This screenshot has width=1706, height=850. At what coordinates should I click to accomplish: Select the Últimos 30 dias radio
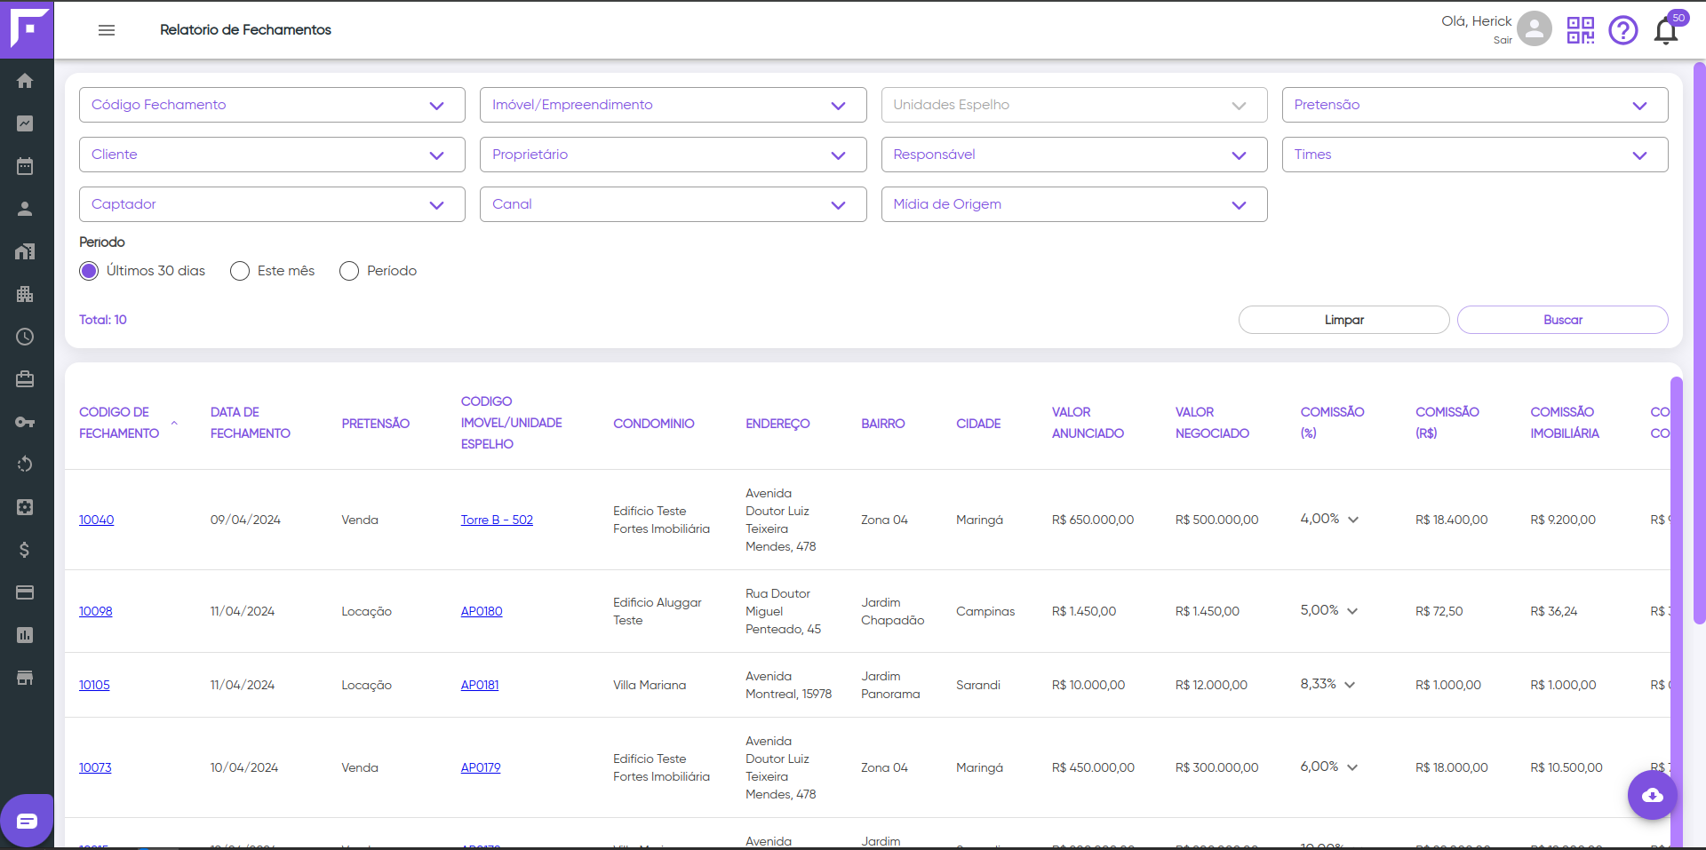click(x=89, y=271)
